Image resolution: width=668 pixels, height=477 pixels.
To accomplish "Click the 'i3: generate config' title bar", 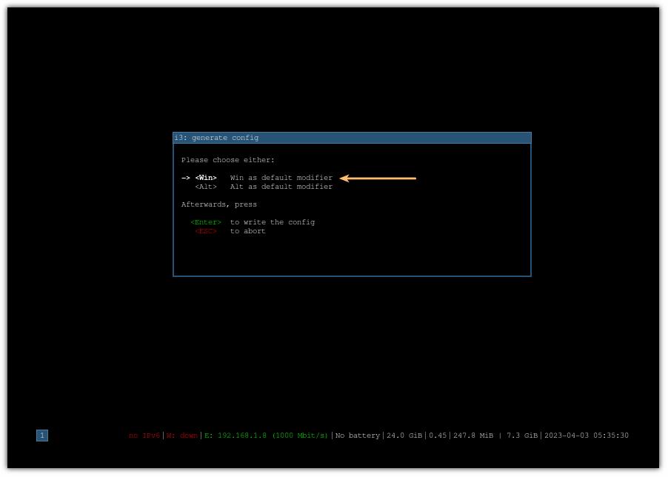I will (x=352, y=138).
